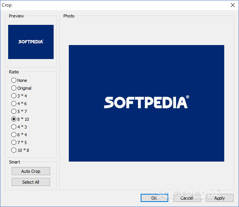
Task: Cancel the crop dialog
Action: (x=187, y=198)
